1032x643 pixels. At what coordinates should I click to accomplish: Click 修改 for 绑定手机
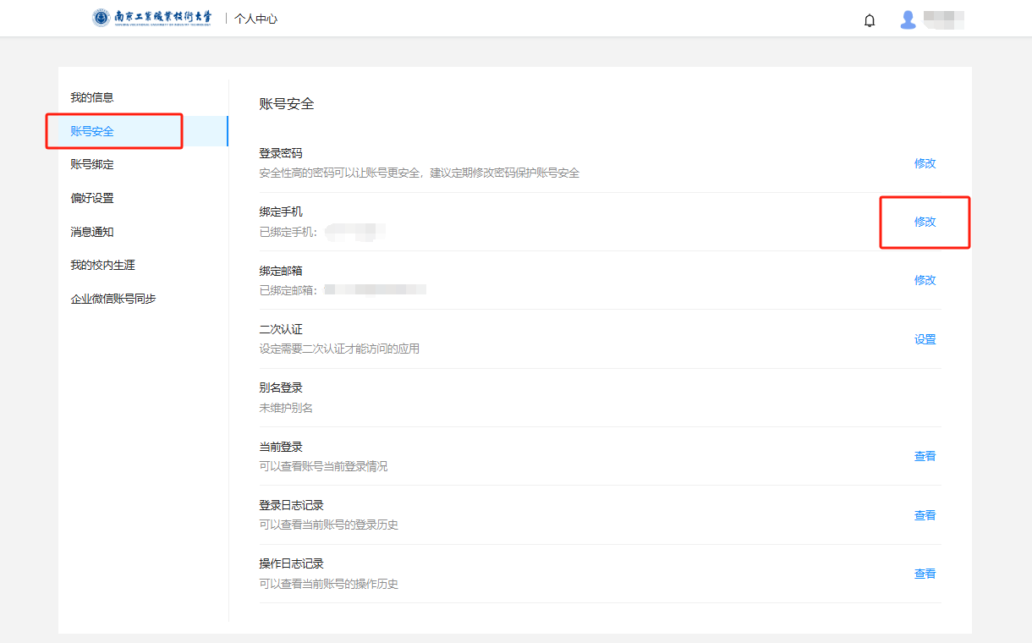[925, 222]
